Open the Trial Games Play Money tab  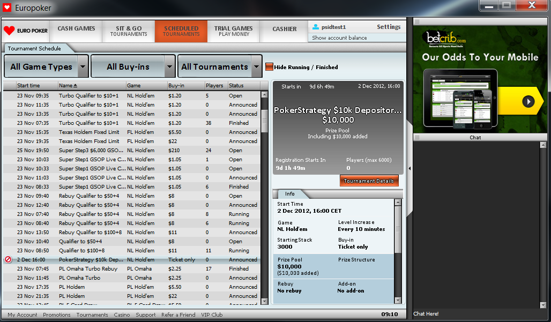click(233, 31)
